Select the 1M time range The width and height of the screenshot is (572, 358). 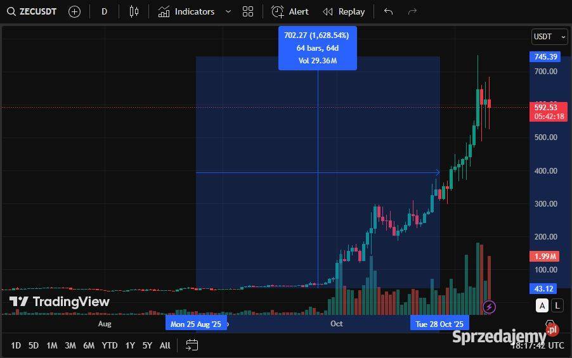click(52, 345)
